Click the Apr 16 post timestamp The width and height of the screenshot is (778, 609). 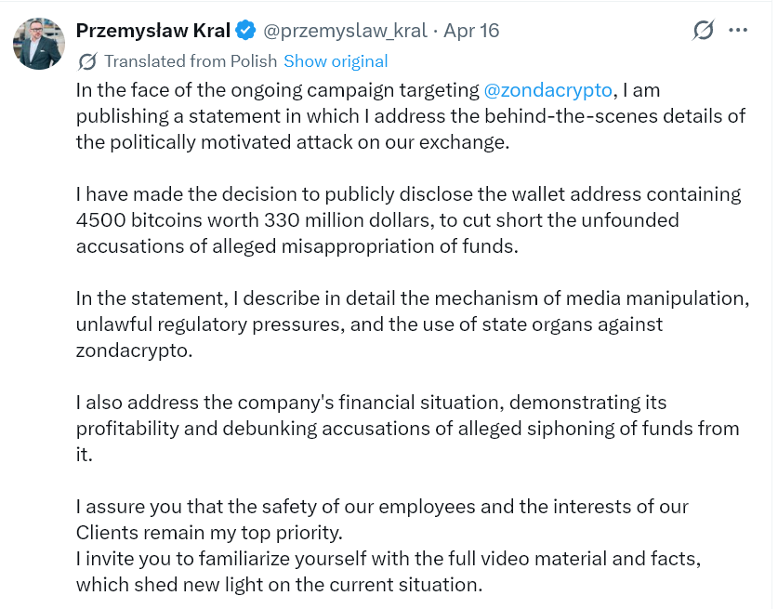471,31
